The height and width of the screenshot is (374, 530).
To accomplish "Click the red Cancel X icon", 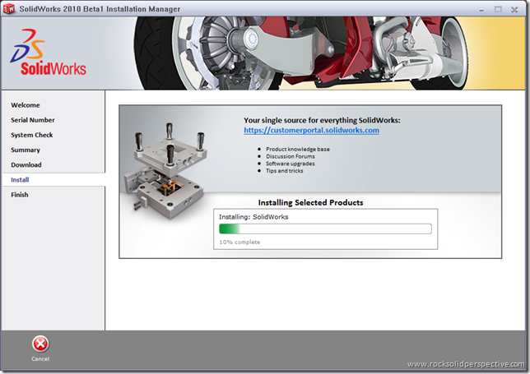I will 40,344.
